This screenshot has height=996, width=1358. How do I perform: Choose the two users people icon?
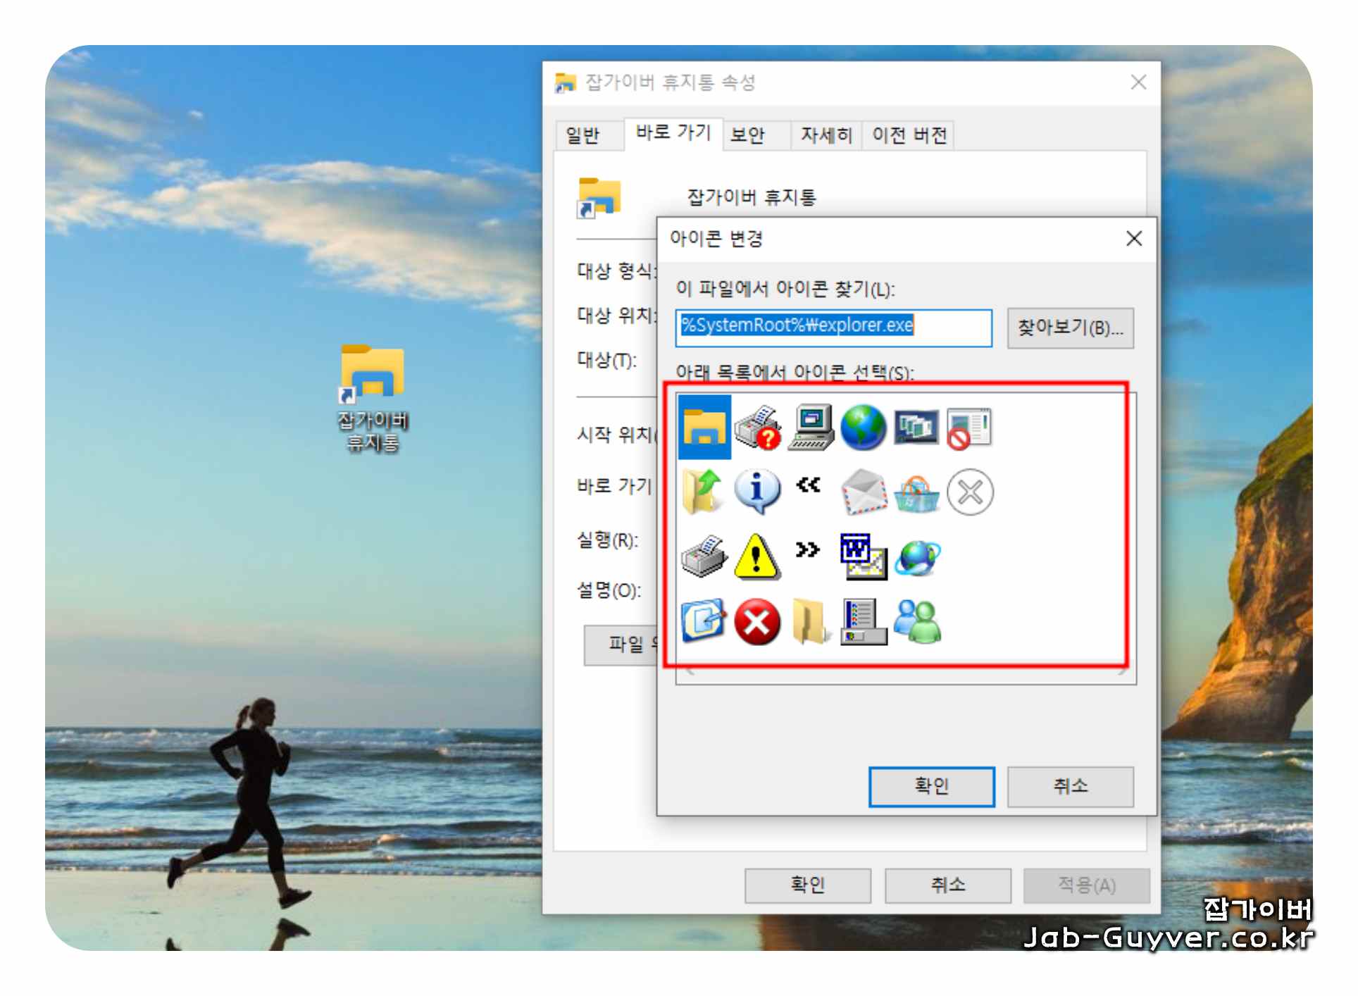click(x=916, y=622)
